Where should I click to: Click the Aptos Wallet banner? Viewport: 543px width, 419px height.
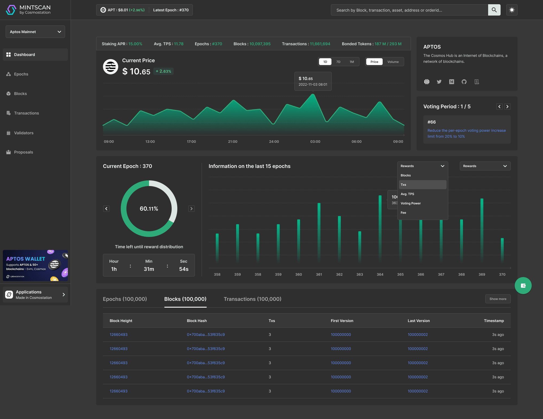coord(35,265)
